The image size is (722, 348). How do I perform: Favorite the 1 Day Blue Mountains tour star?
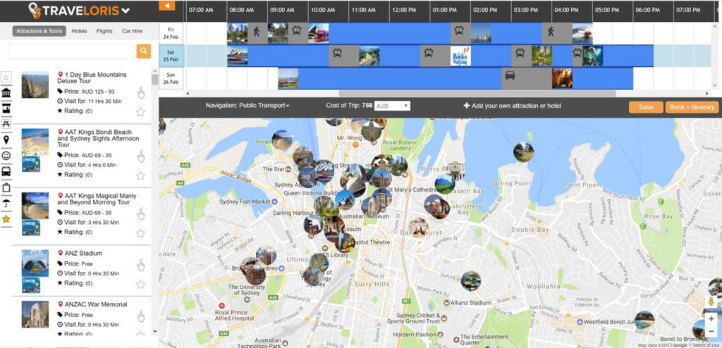click(140, 112)
